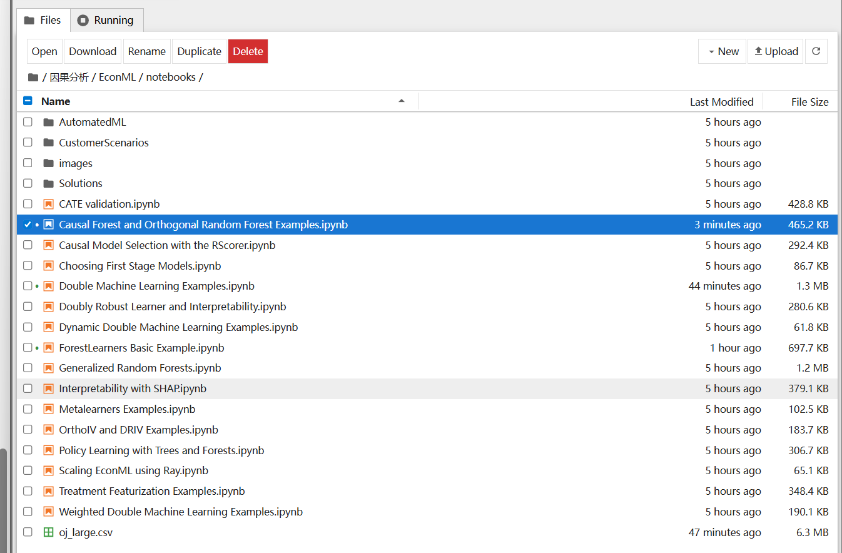Click the Open button
The height and width of the screenshot is (553, 842).
pos(44,51)
